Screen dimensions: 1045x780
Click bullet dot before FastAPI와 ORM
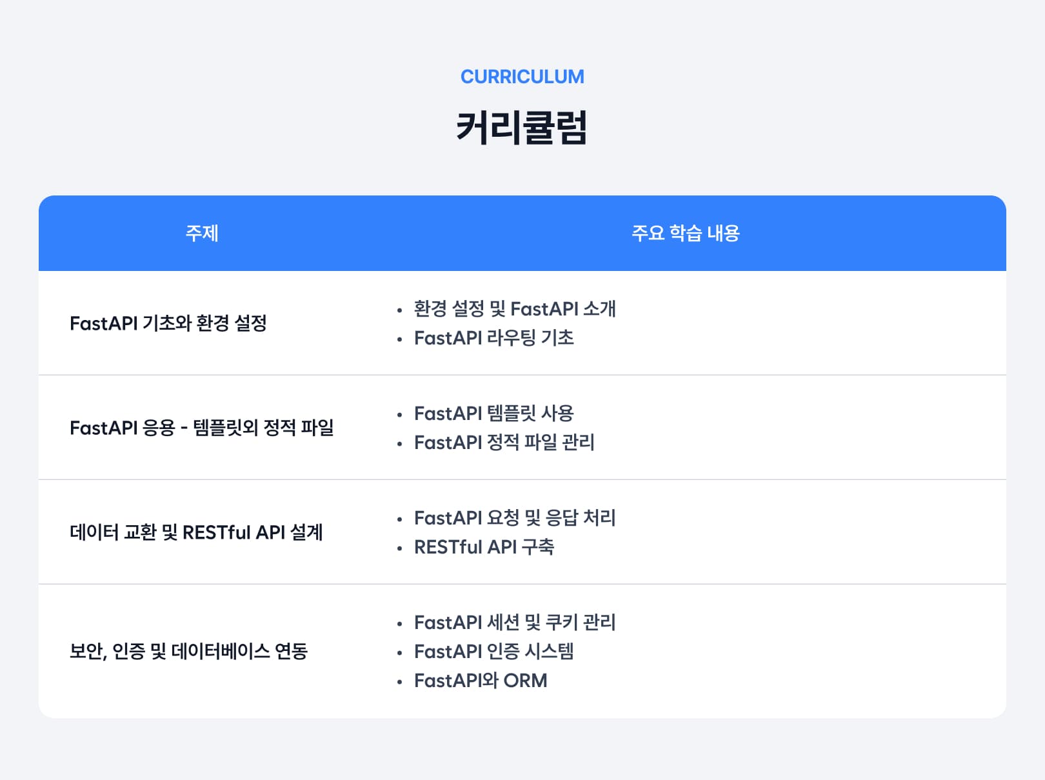tap(400, 681)
